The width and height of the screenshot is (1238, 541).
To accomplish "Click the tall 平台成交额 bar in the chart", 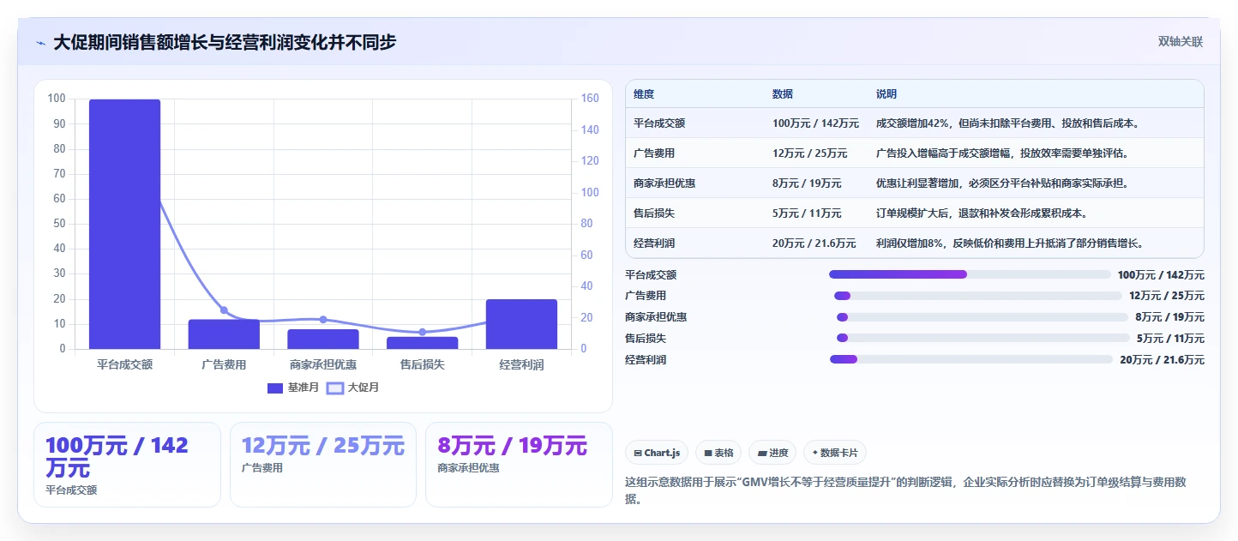I will (124, 224).
